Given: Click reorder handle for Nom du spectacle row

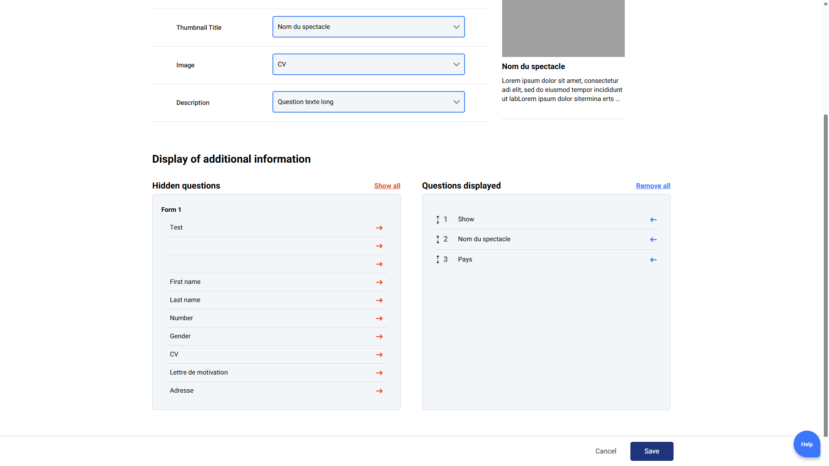Looking at the screenshot, I should click(438, 239).
